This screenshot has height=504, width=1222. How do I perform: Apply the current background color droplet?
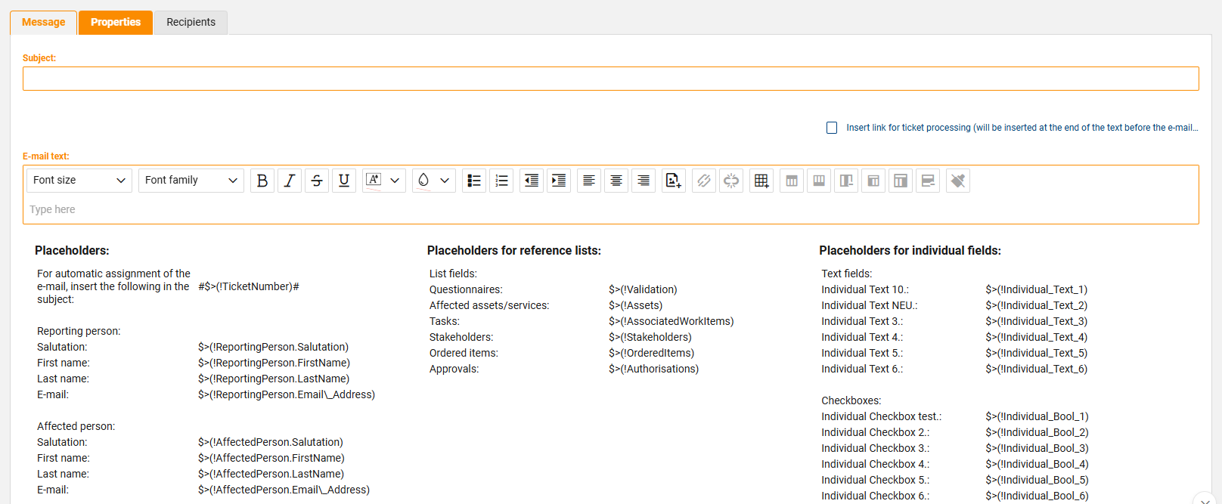point(423,181)
